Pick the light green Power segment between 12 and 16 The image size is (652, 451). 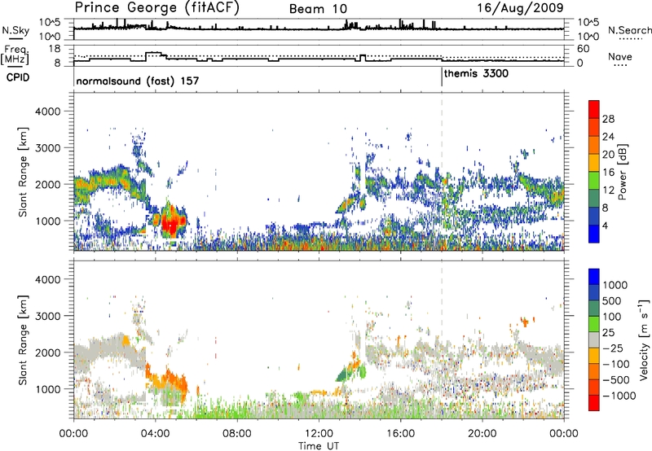(x=594, y=181)
